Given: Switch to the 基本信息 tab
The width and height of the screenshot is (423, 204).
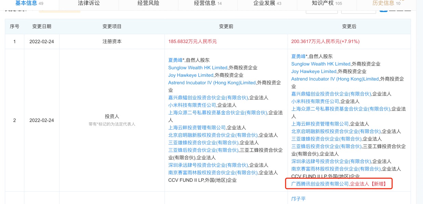Looking at the screenshot, I should (x=29, y=3).
